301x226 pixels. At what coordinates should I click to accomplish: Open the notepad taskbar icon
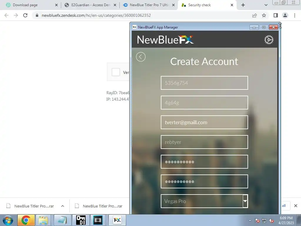[x=62, y=220]
